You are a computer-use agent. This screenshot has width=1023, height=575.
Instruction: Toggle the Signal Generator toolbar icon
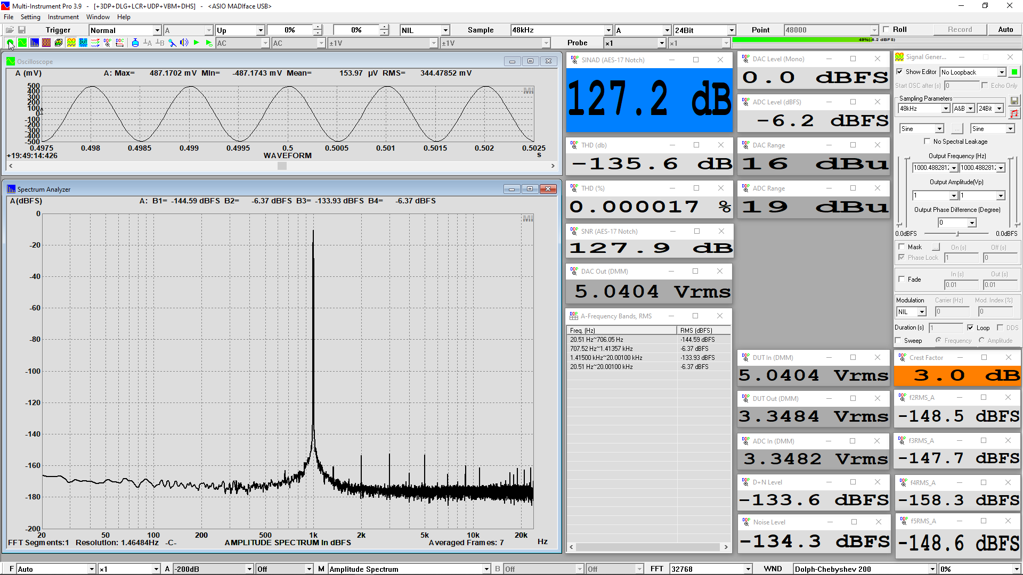click(71, 43)
